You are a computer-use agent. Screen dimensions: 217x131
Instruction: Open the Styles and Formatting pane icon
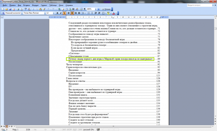[x=3, y=13]
